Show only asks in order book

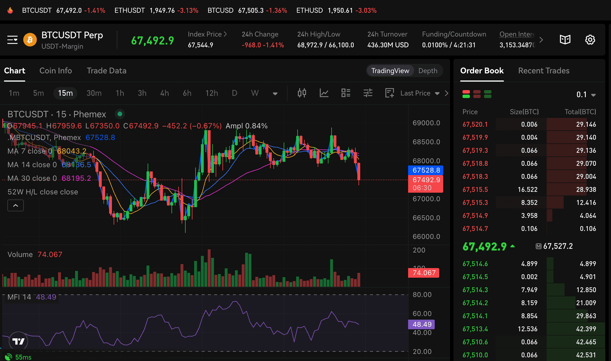(x=477, y=94)
